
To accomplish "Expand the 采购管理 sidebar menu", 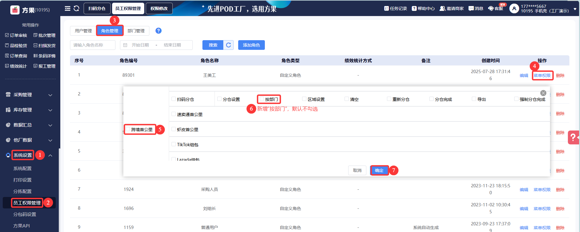I will pyautogui.click(x=29, y=95).
